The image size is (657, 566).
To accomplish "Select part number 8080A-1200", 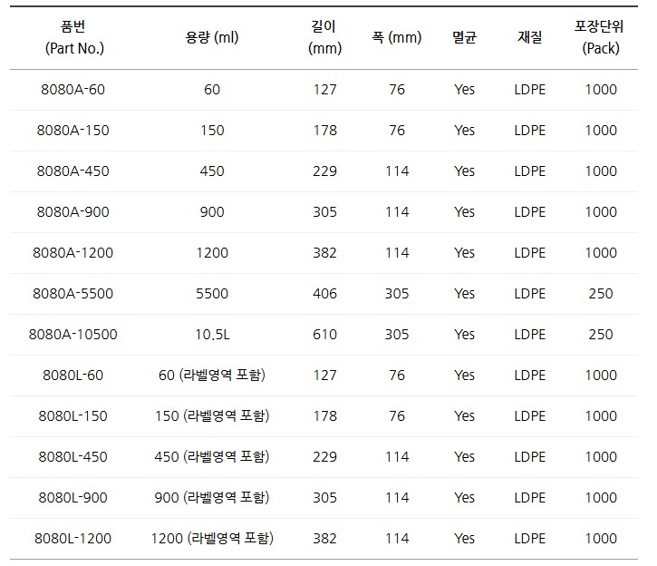I will pos(72,253).
